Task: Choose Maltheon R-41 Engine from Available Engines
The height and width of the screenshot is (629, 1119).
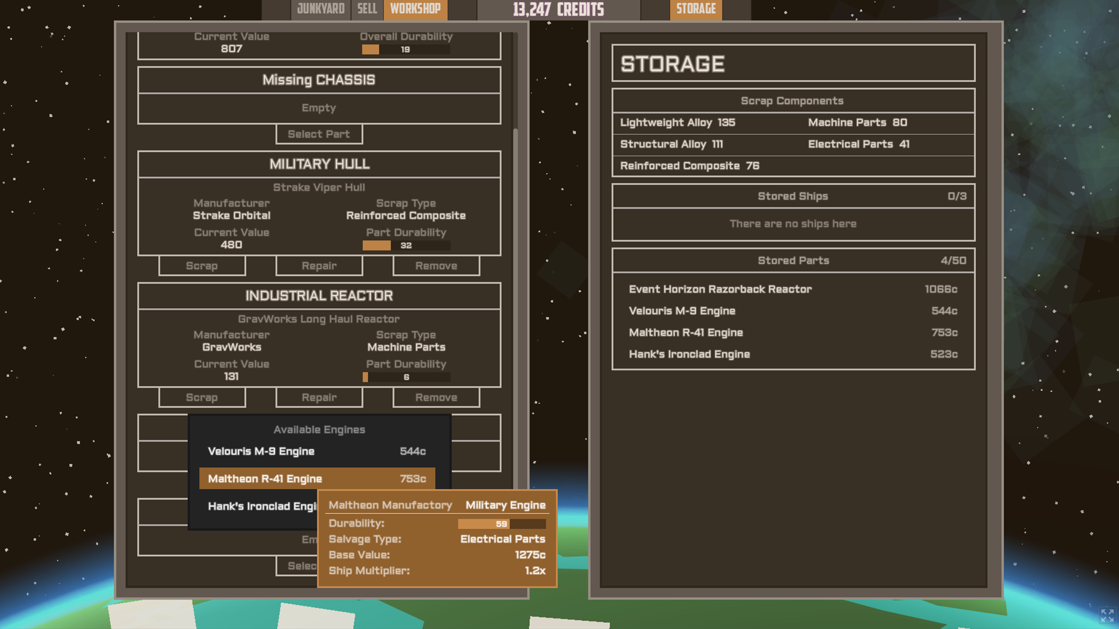Action: click(x=317, y=479)
